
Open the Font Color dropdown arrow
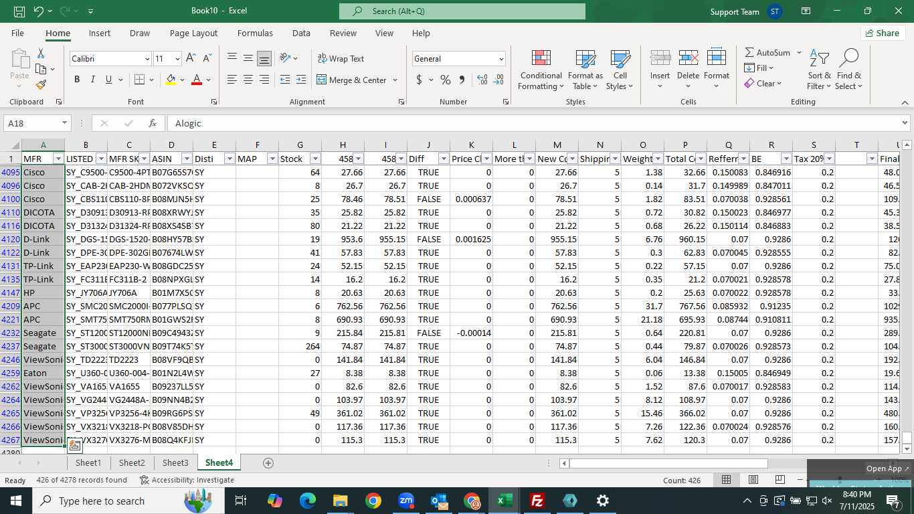(209, 80)
